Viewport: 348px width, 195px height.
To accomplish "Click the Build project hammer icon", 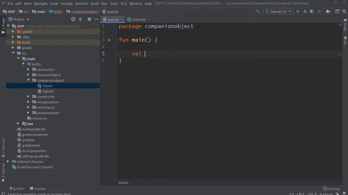I will [258, 11].
